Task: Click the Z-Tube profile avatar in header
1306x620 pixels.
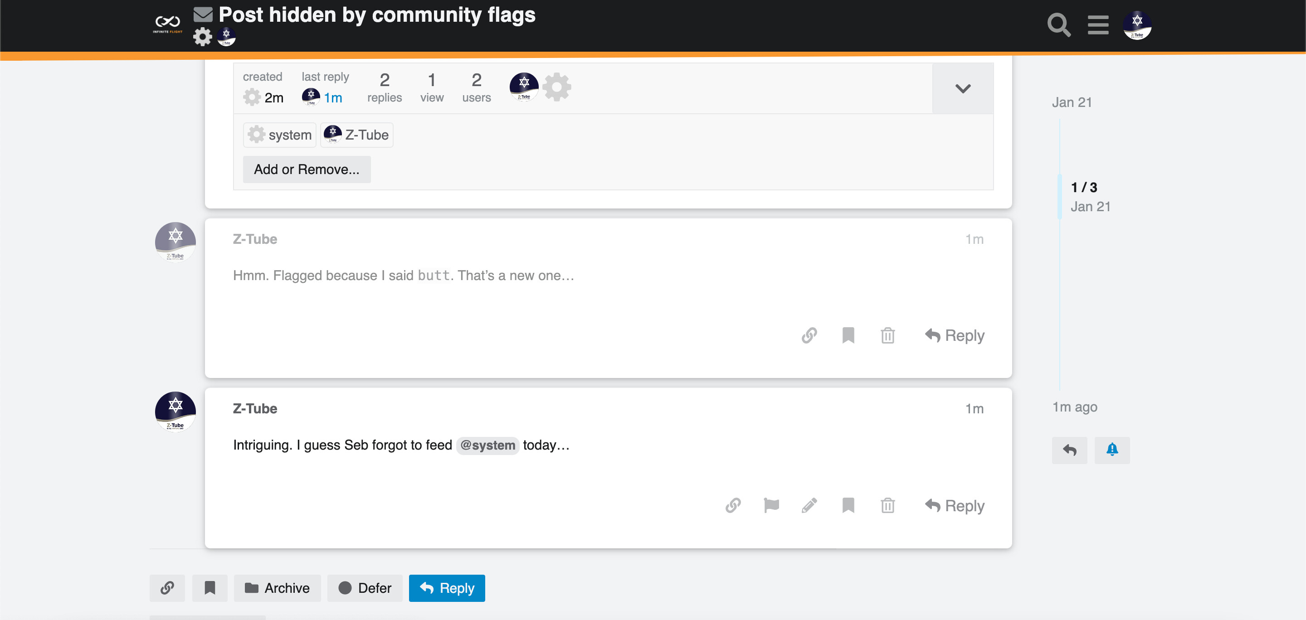Action: click(x=1137, y=25)
